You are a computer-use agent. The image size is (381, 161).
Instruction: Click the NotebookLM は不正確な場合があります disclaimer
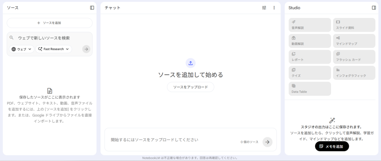click(x=190, y=158)
